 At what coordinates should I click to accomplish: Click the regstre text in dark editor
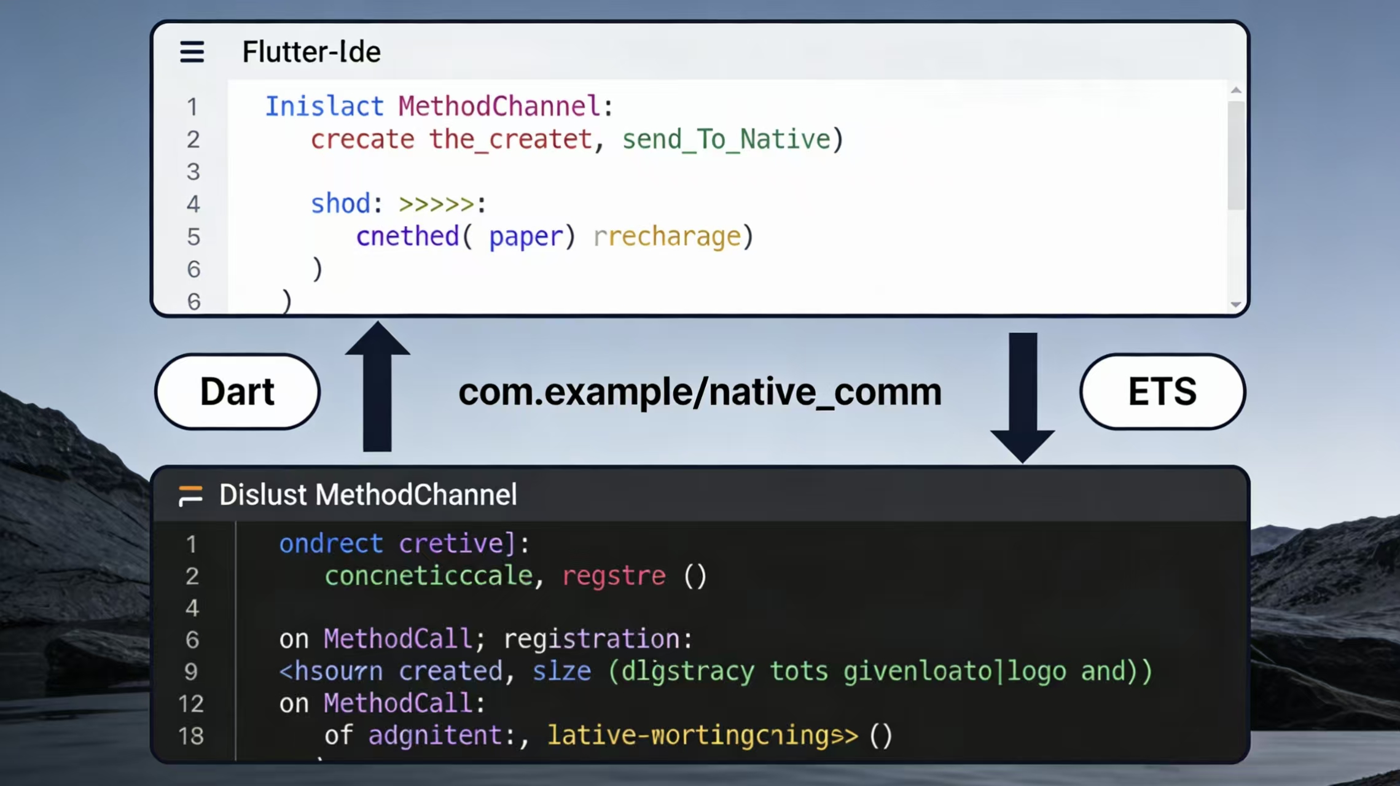tap(614, 577)
